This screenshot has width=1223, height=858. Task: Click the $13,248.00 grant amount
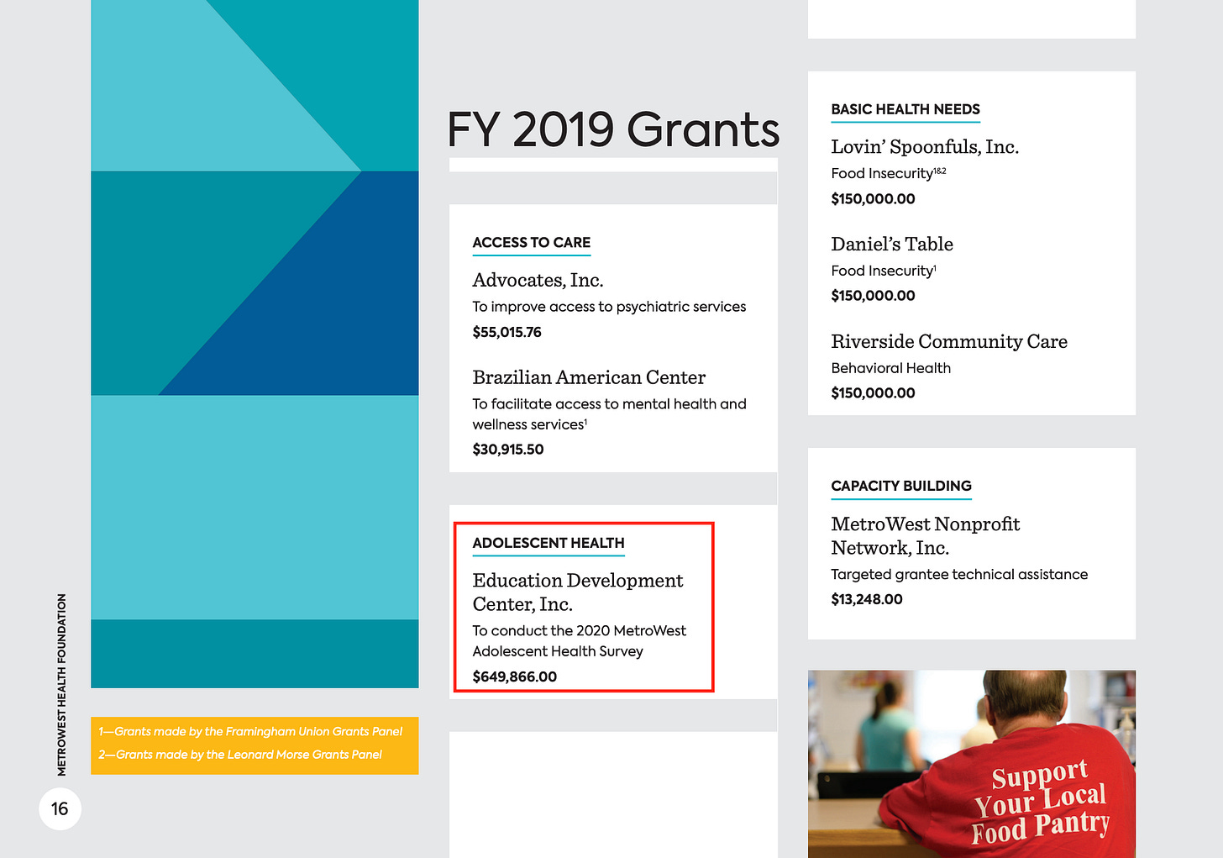[867, 600]
